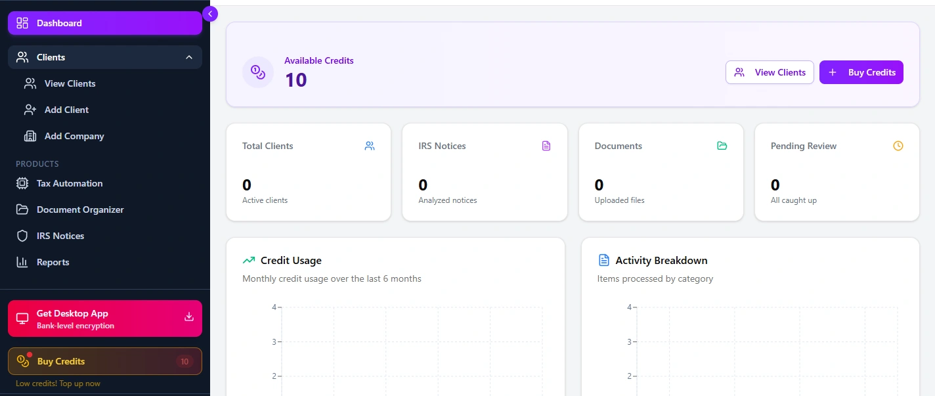935x396 pixels.
Task: Open Tax Automation product
Action: pyautogui.click(x=70, y=183)
